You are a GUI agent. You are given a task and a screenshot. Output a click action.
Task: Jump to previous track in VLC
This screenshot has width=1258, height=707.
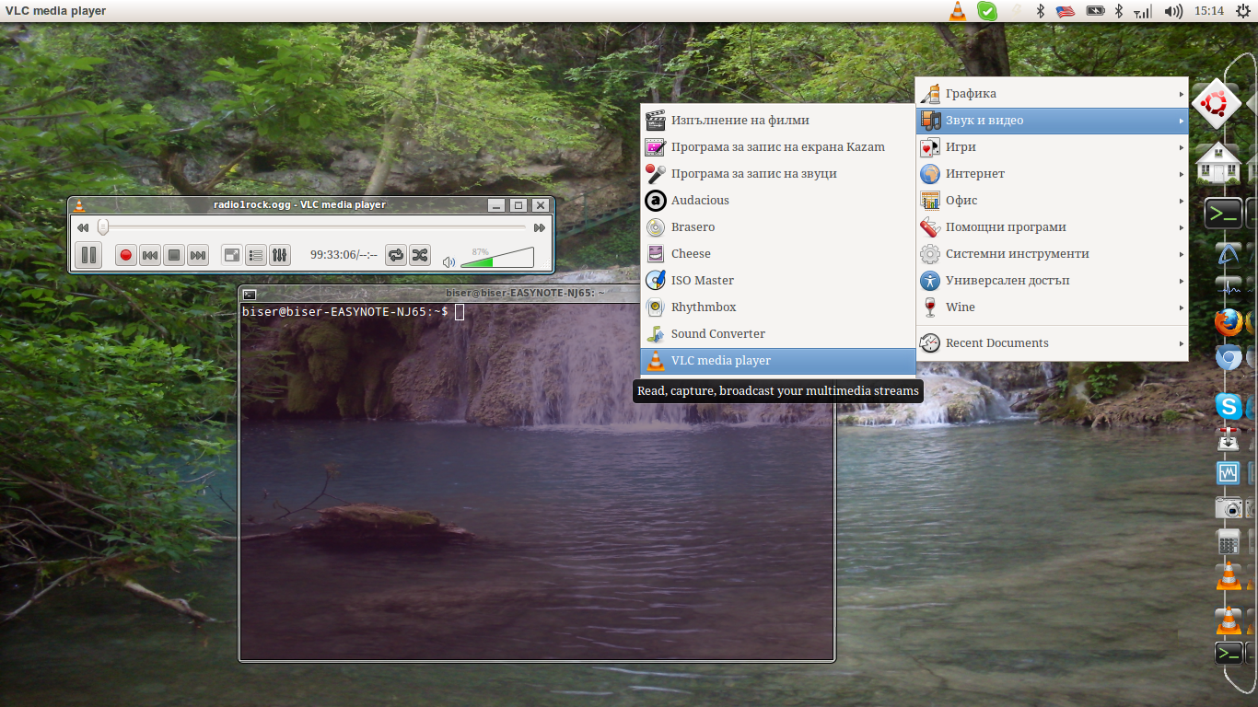click(150, 255)
